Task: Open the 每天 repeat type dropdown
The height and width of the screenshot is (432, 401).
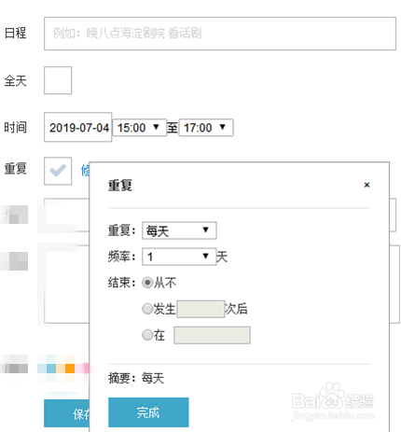Action: (179, 230)
